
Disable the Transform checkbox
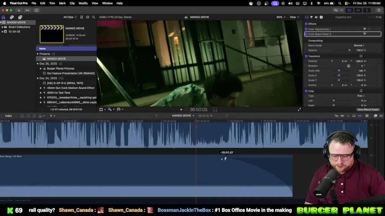tap(306, 56)
